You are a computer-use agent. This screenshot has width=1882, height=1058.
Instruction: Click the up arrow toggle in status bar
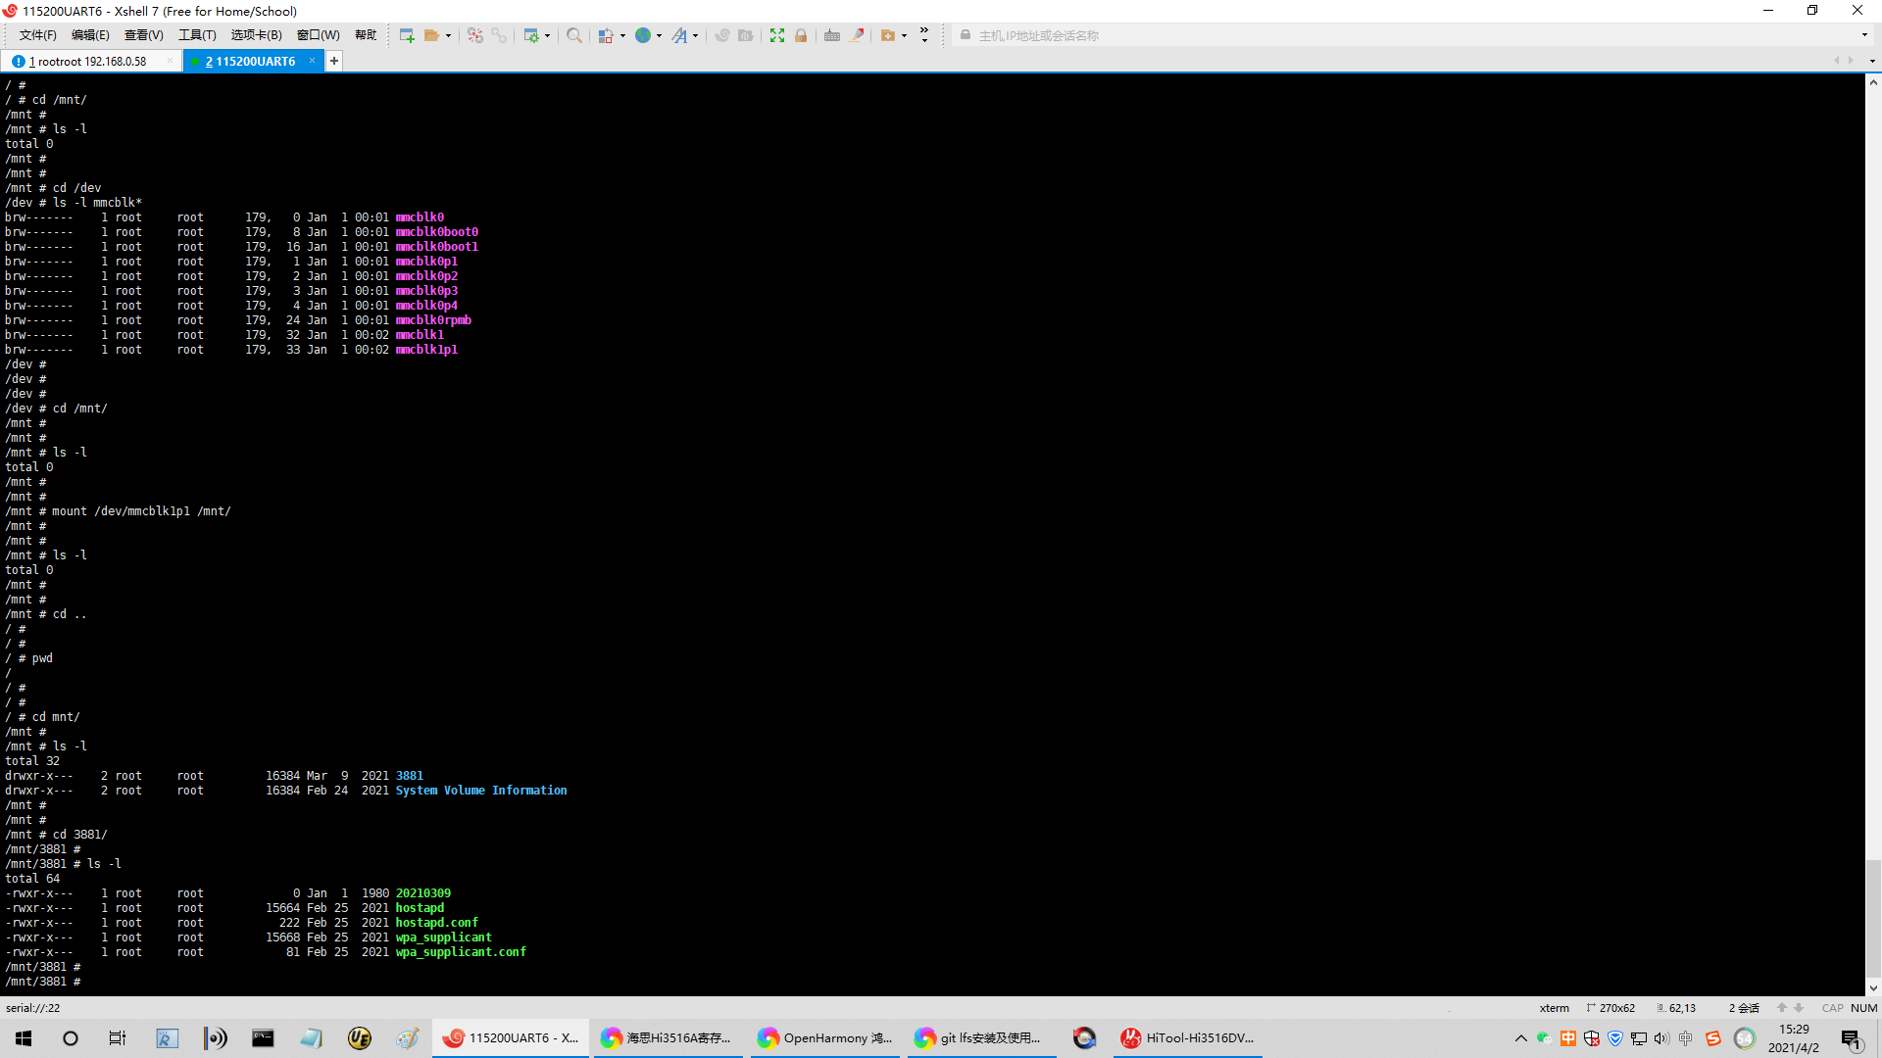coord(1780,1007)
